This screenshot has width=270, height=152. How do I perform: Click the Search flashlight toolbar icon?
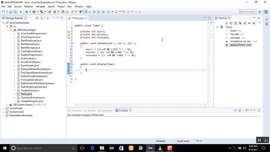point(72,12)
